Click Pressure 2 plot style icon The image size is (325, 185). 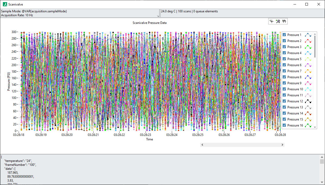pos(308,41)
